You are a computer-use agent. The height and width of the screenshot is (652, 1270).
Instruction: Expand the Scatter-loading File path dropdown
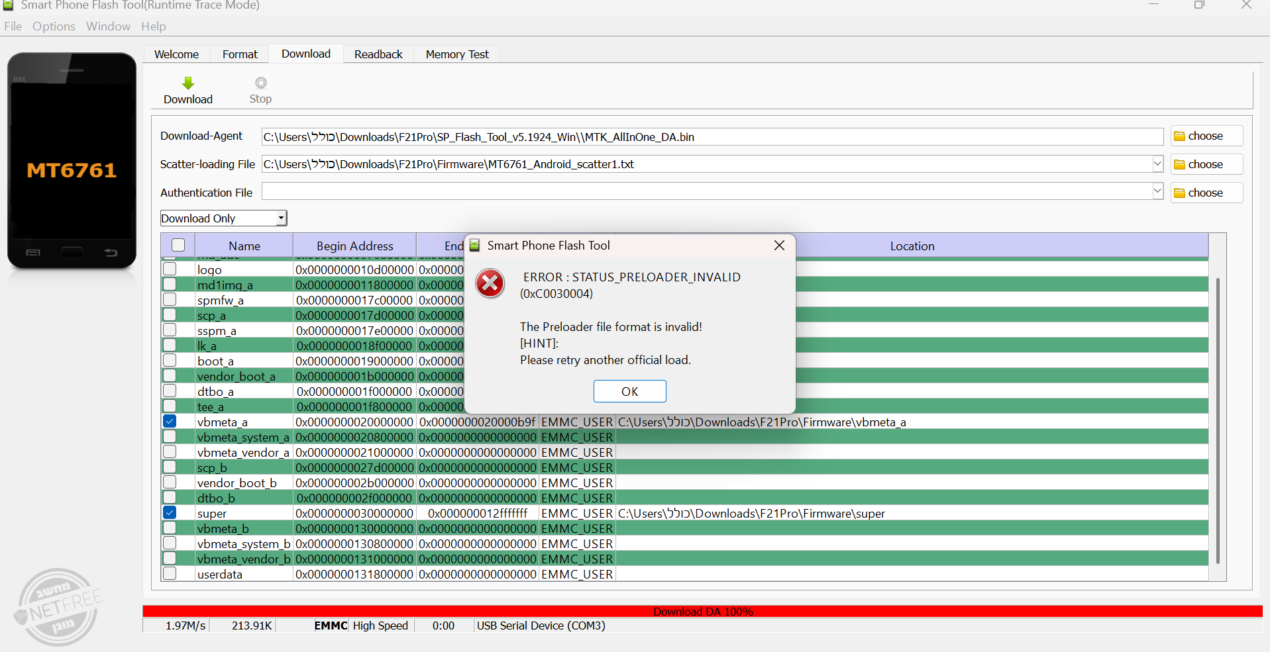click(x=1157, y=164)
